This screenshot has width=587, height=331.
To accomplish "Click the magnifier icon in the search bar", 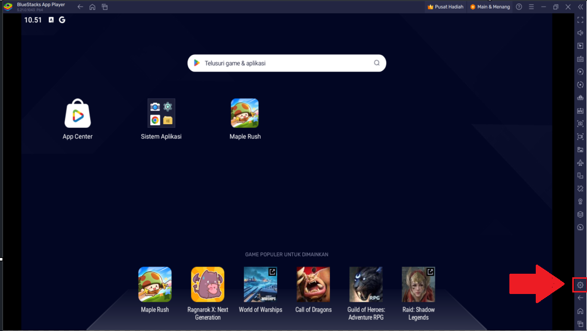I will [x=376, y=63].
